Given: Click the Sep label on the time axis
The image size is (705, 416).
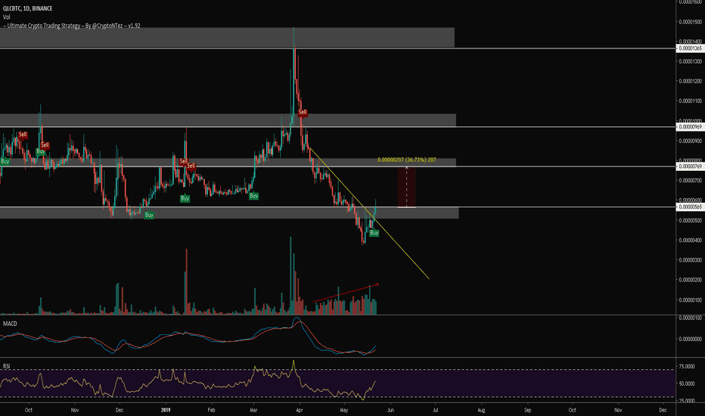Looking at the screenshot, I should point(527,410).
